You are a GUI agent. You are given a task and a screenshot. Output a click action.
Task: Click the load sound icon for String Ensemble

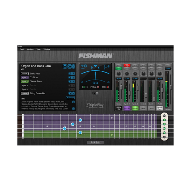point(70,93)
